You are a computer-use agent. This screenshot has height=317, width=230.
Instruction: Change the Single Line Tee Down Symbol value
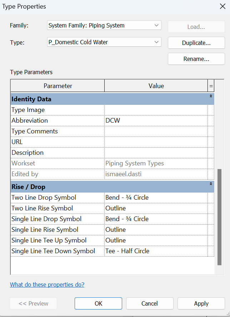156,251
